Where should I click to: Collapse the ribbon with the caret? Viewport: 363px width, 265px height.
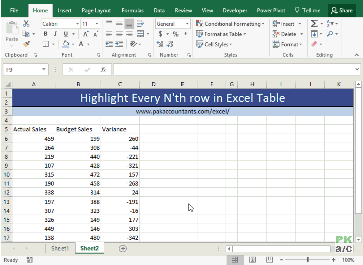[357, 55]
